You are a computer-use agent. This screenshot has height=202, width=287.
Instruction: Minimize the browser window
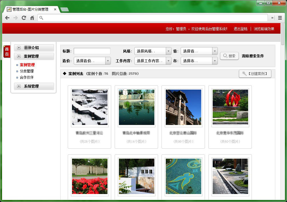click(x=261, y=3)
